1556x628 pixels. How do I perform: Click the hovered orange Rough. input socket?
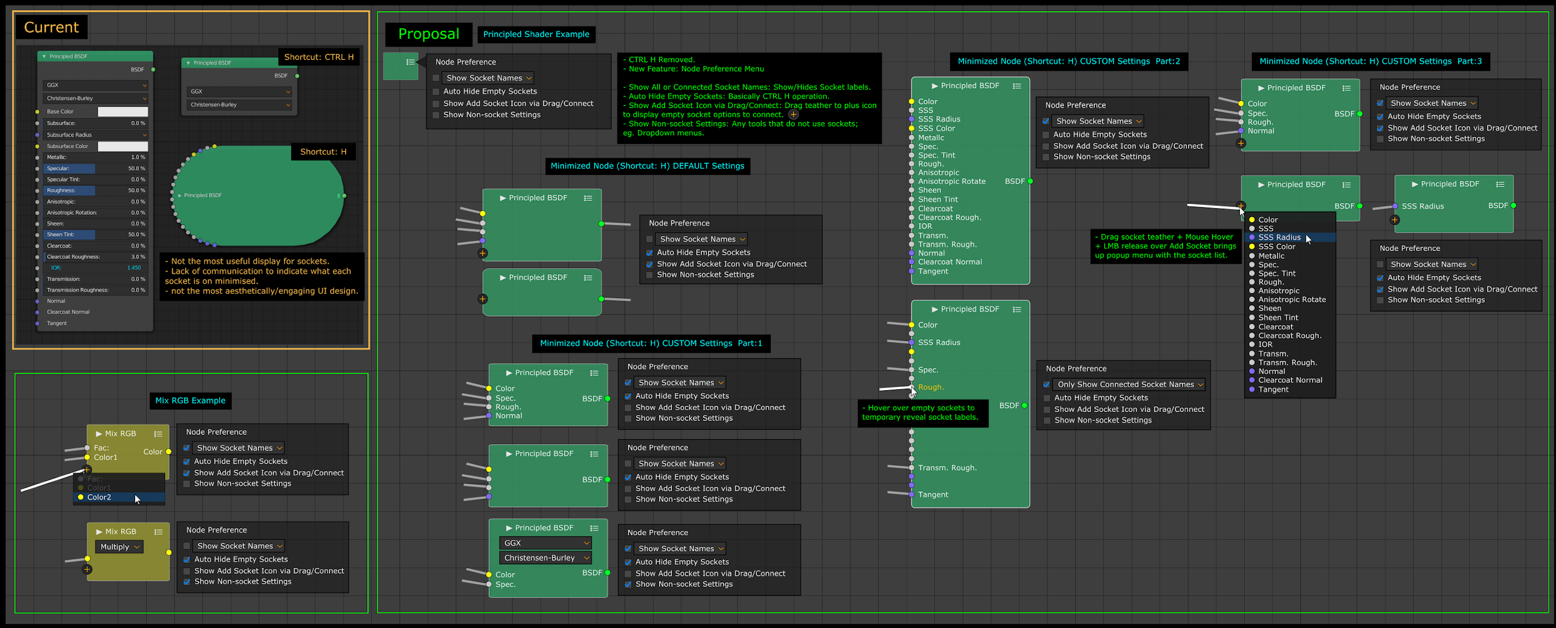coord(911,388)
